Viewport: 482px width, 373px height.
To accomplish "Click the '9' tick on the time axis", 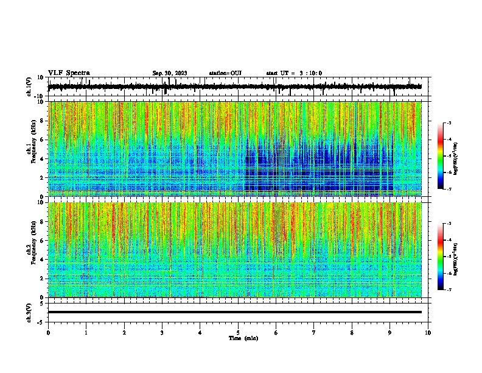I will coord(389,333).
